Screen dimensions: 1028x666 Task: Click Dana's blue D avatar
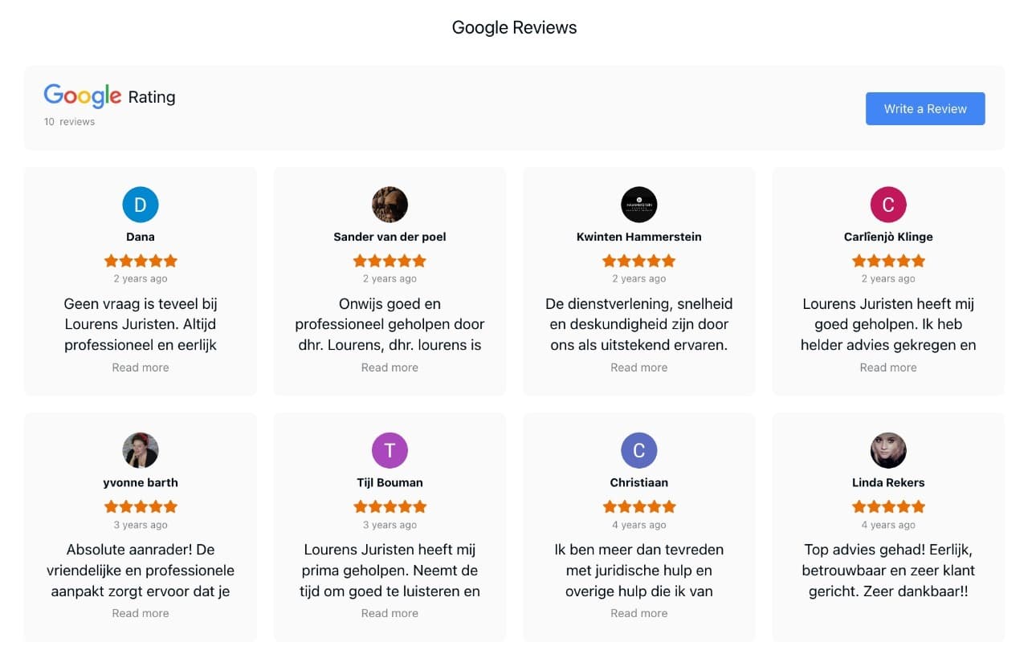pos(141,205)
